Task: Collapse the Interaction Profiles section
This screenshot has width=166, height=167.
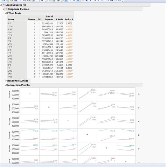Action: pyautogui.click(x=6, y=85)
